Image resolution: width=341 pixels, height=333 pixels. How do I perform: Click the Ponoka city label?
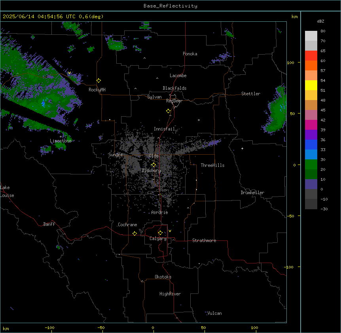[190, 54]
